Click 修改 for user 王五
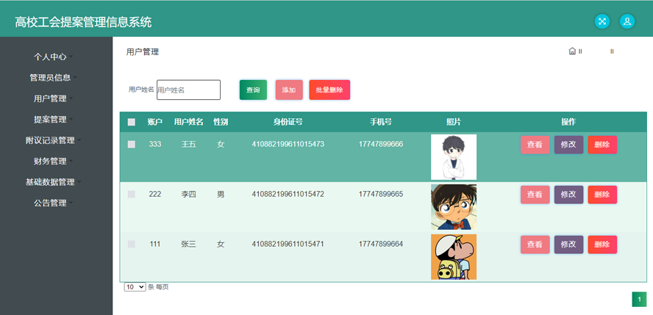Image resolution: width=653 pixels, height=315 pixels. [x=568, y=145]
